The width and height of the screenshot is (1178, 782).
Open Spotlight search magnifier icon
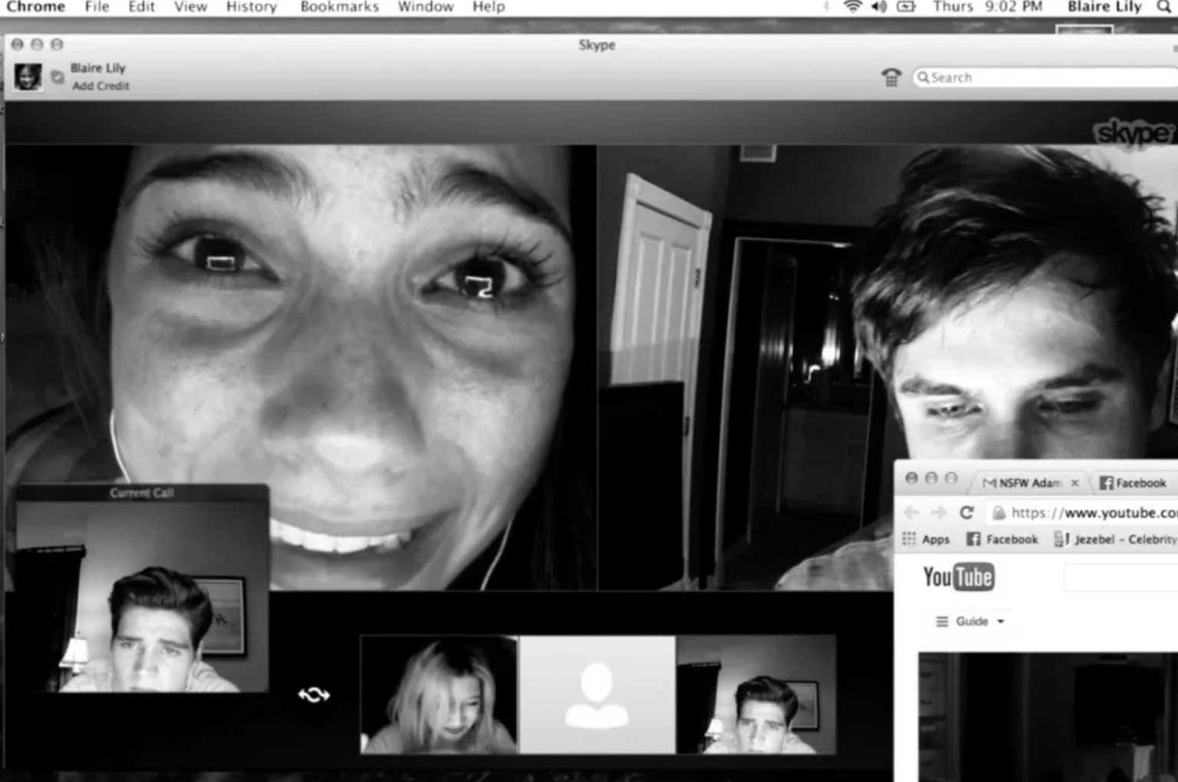click(1163, 7)
